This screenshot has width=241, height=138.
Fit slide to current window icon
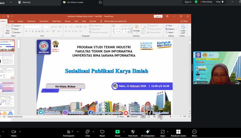coord(189,117)
